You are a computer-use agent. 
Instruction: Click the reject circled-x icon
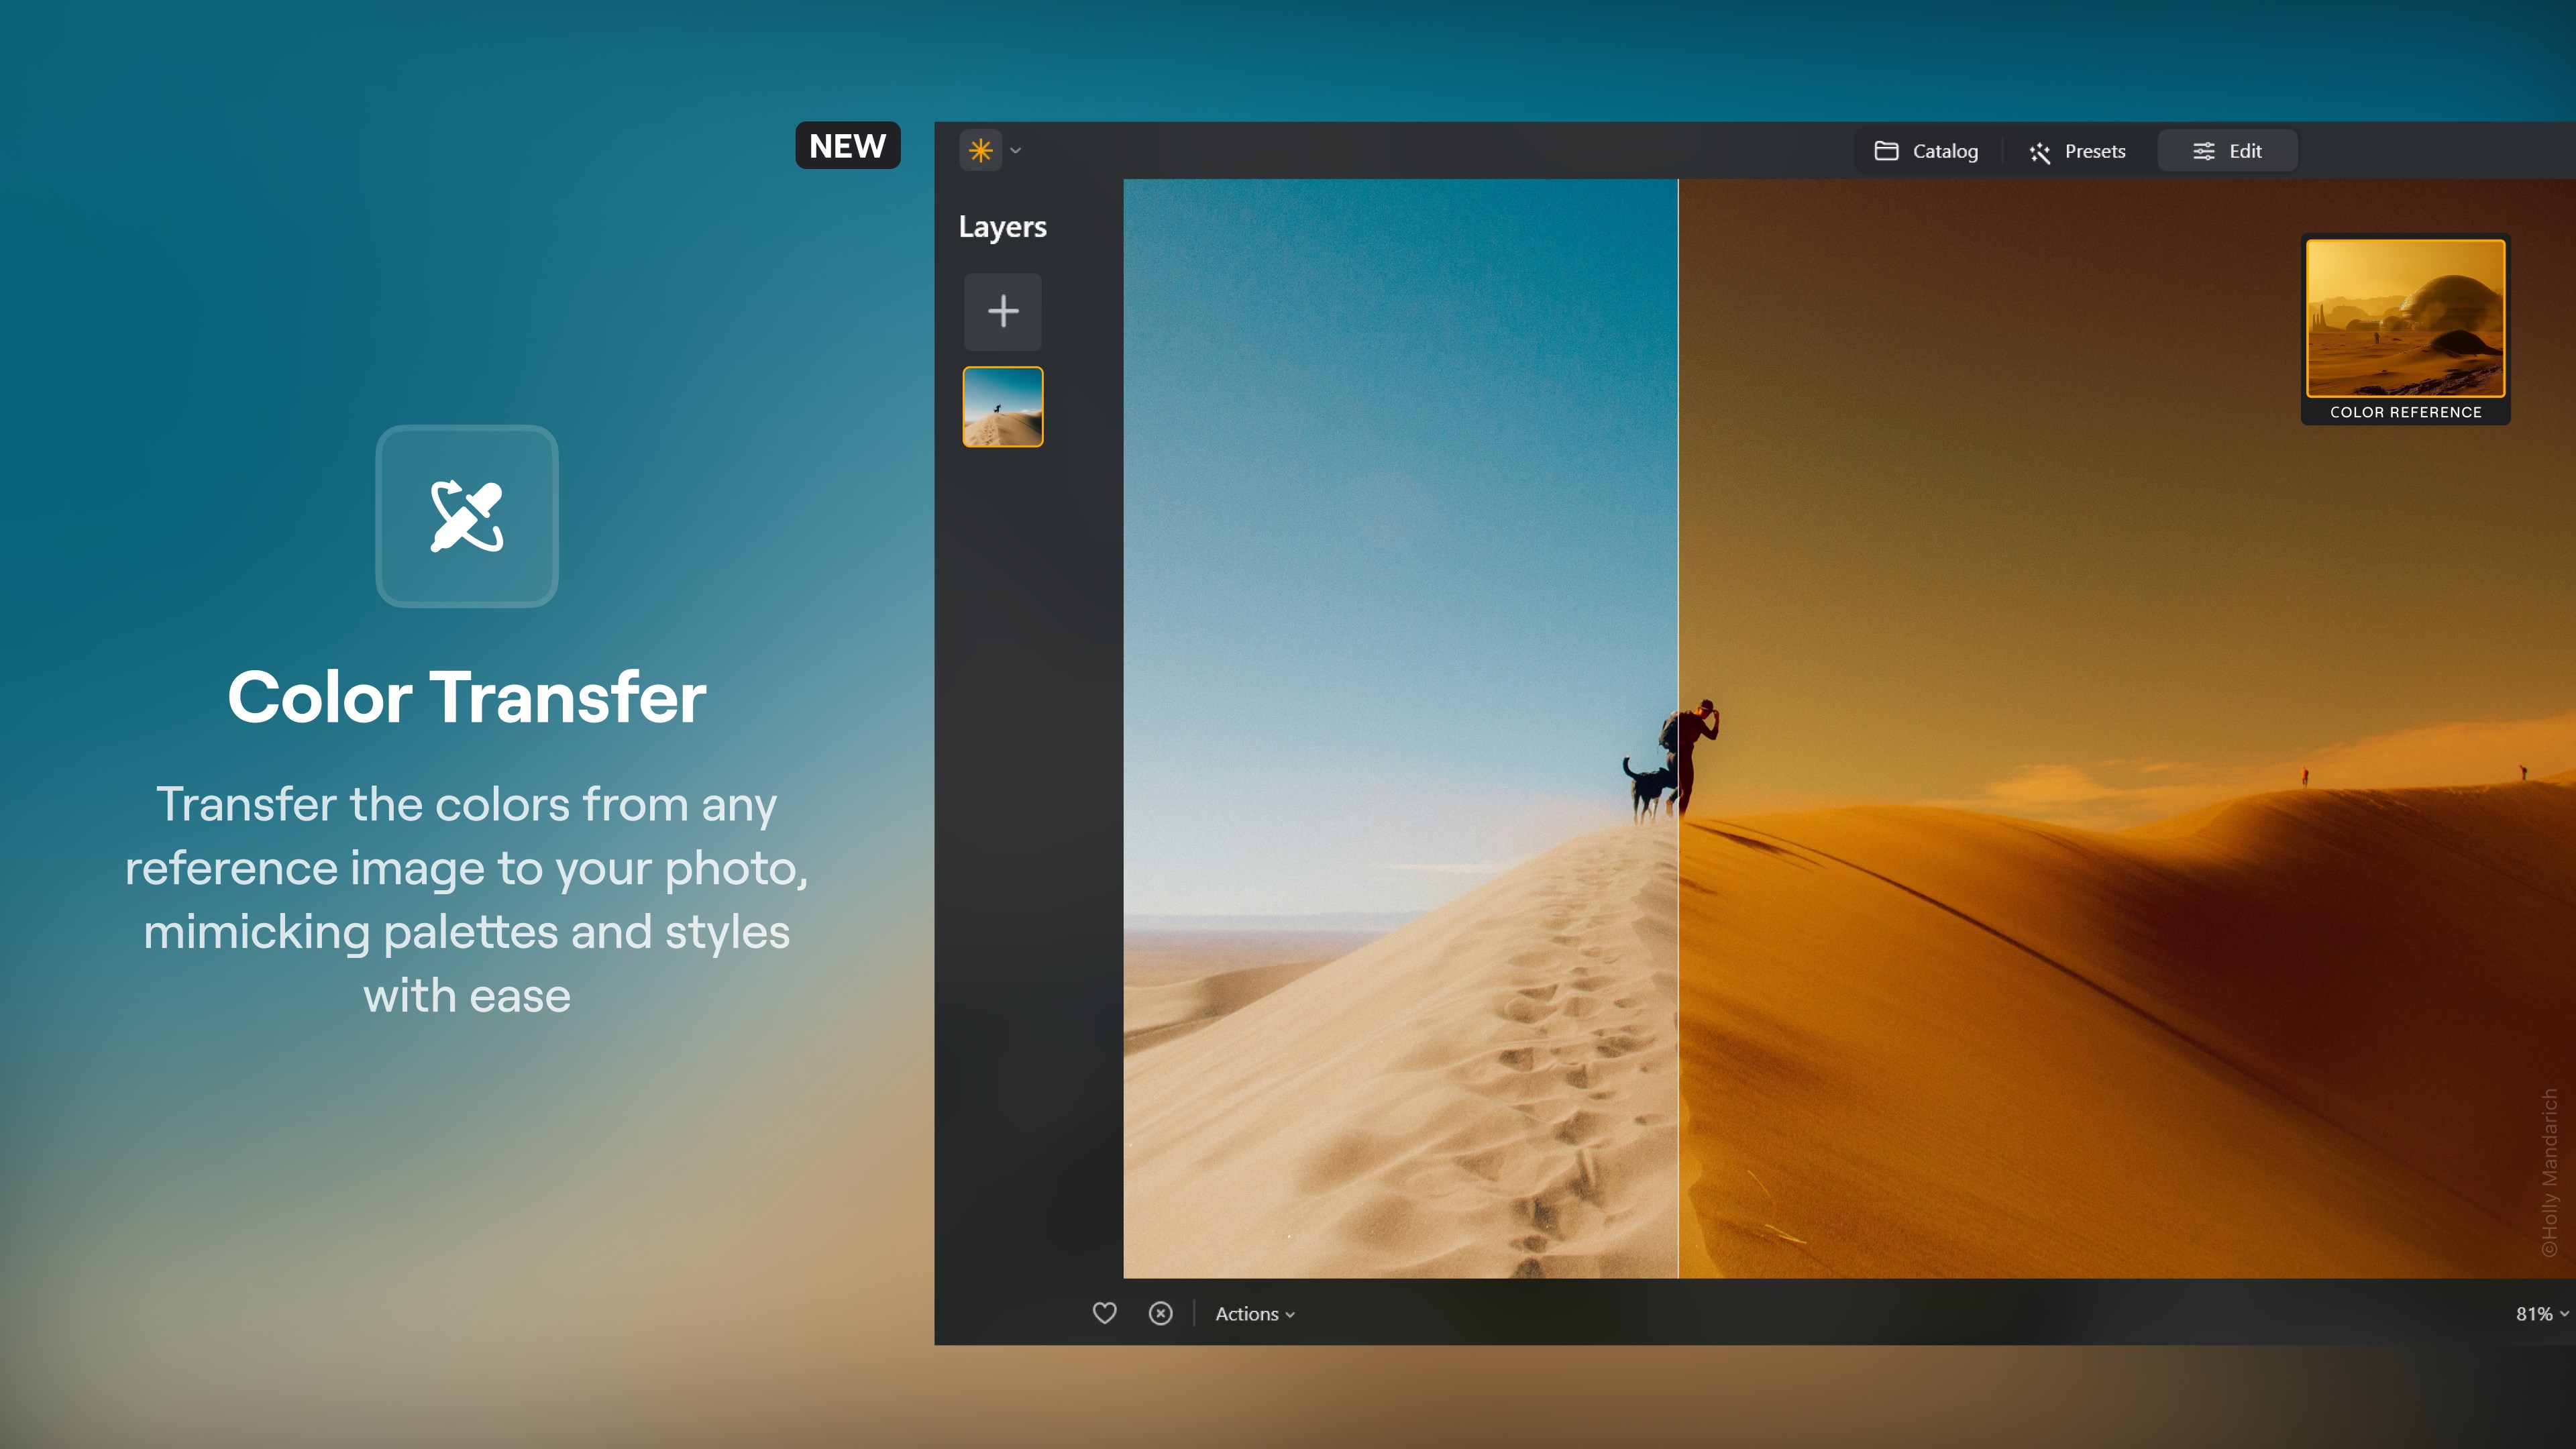(x=1160, y=1313)
